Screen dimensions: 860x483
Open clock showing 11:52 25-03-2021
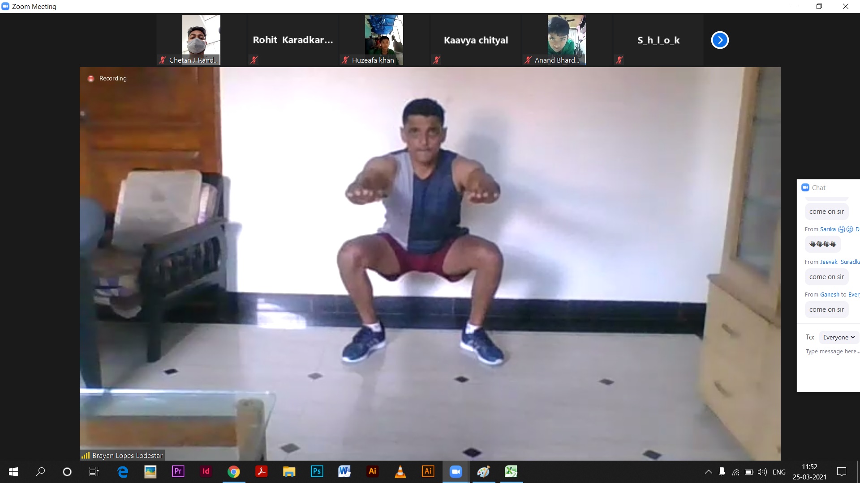coord(810,472)
